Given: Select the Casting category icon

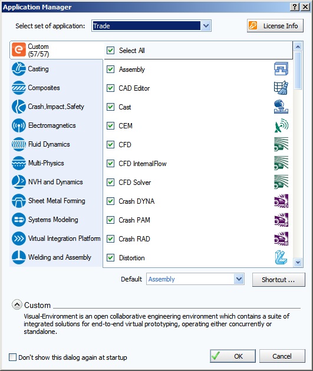Looking at the screenshot, I should [x=18, y=69].
